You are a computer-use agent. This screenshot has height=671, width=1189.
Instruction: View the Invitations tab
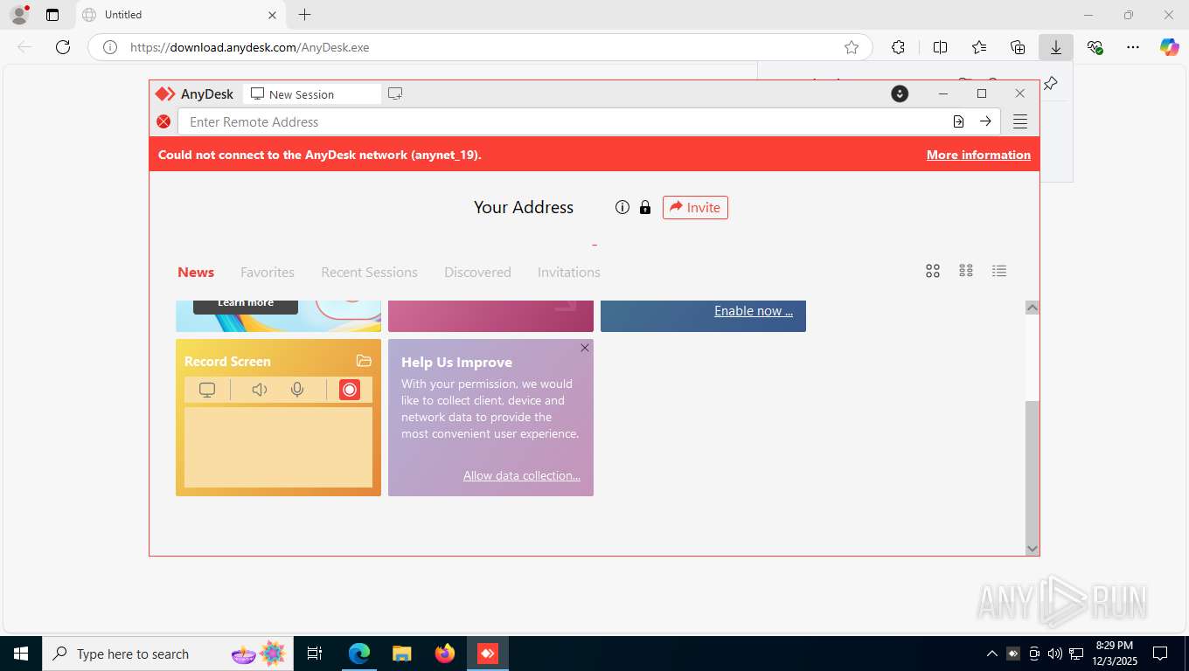coord(568,272)
